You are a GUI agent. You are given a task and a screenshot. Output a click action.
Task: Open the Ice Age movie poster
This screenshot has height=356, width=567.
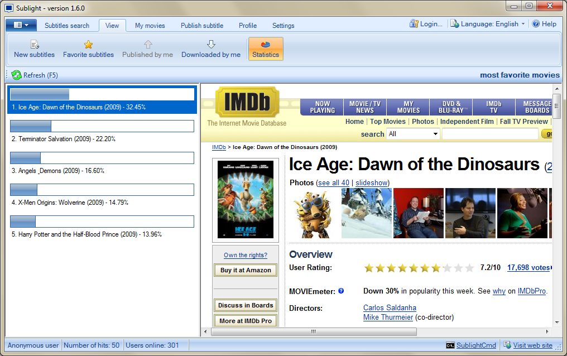(x=246, y=200)
